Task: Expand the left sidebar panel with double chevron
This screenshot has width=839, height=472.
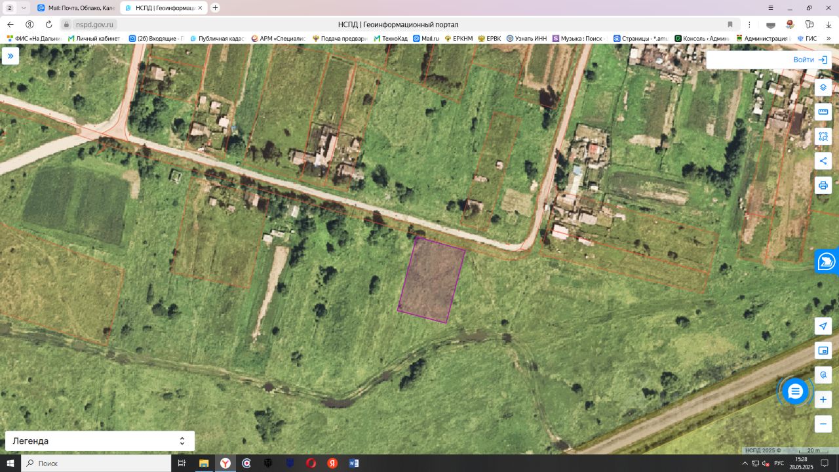Action: pyautogui.click(x=10, y=56)
